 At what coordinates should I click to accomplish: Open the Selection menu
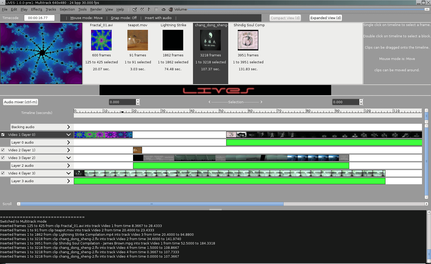pyautogui.click(x=67, y=10)
